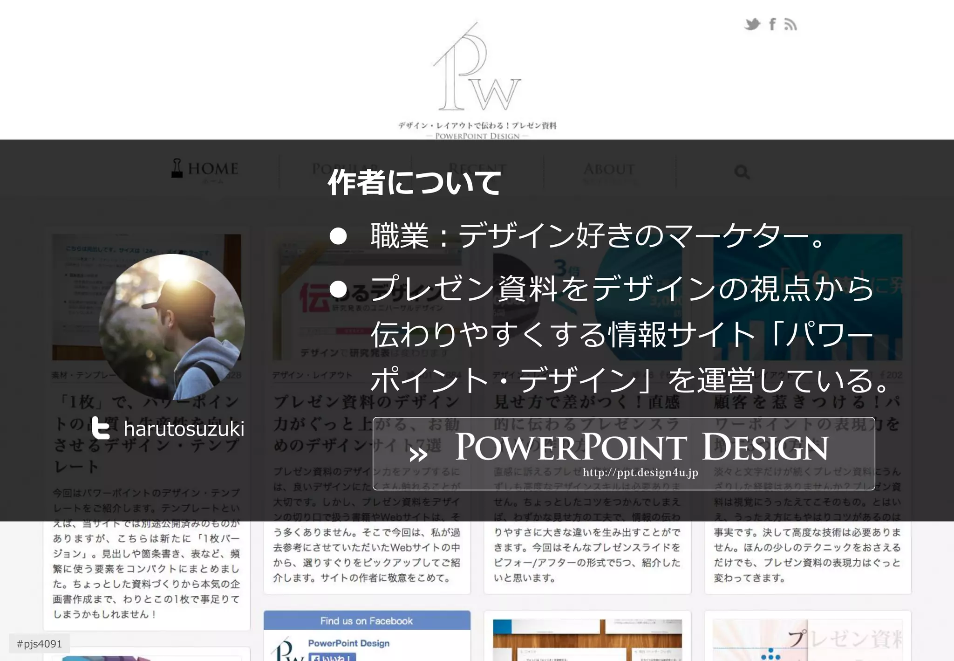The height and width of the screenshot is (661, 954).
Task: Click the double chevron before PowerPoint Design
Action: click(x=418, y=454)
